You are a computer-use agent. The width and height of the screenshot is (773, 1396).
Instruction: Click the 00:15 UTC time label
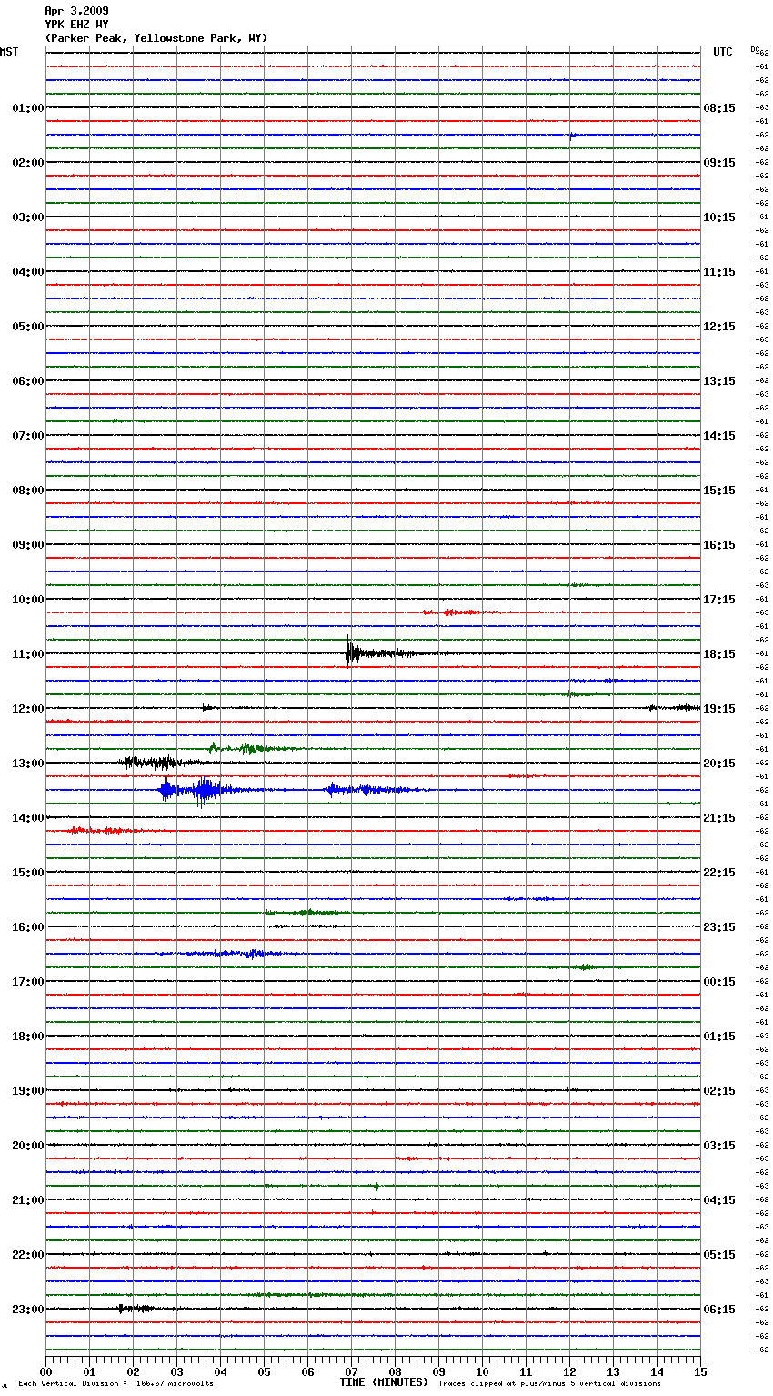click(x=719, y=982)
